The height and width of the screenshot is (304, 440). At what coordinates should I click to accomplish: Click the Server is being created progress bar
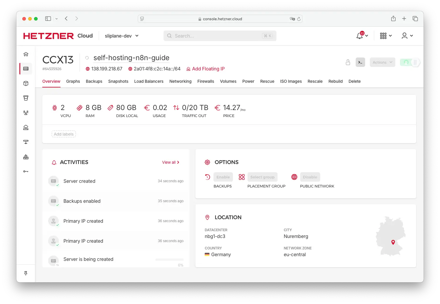(169, 259)
